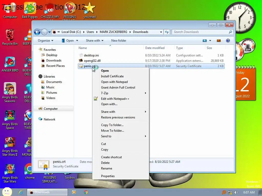The image size is (262, 196).
Task: Select Angry Birds Seasons desktop icon
Action: click(x=10, y=92)
